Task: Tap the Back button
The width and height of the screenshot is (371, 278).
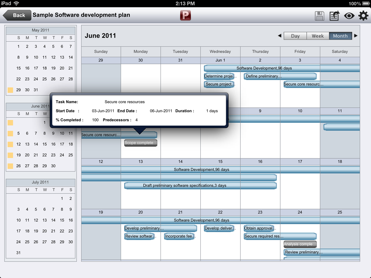Action: (17, 15)
